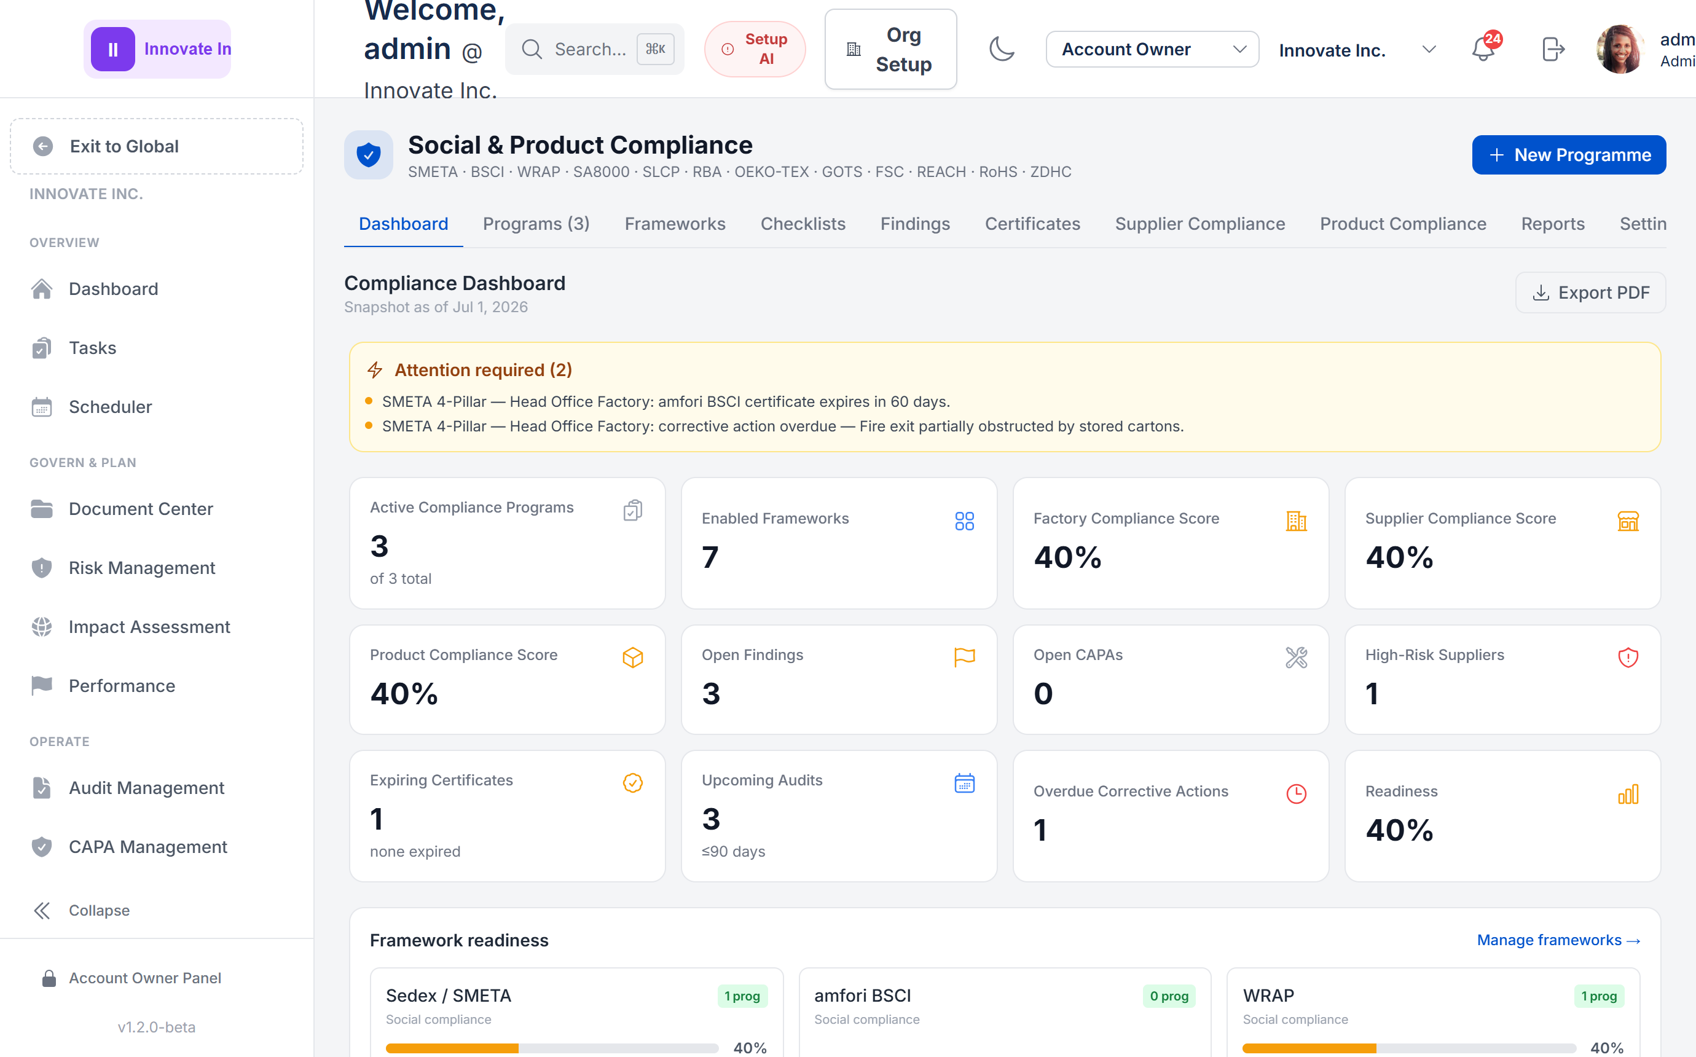Click Snapshot as of Jul 1, 2026 text
This screenshot has width=1696, height=1057.
click(436, 307)
